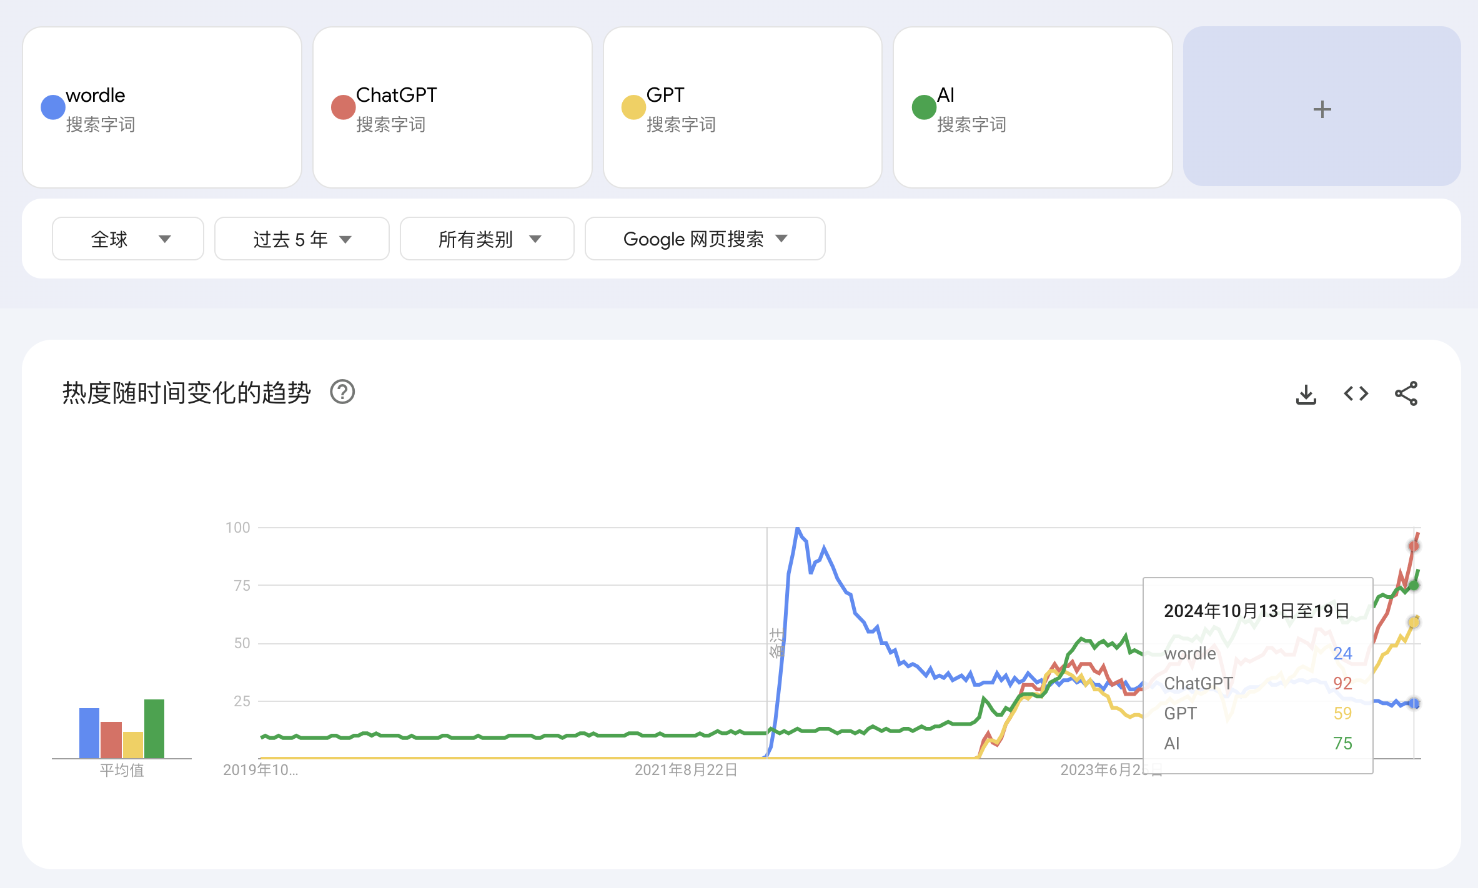The image size is (1478, 888).
Task: Open the embed code icon
Action: coord(1356,393)
